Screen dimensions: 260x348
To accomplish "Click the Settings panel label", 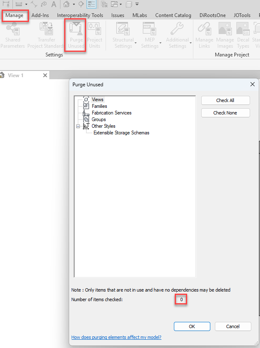I will click(54, 55).
